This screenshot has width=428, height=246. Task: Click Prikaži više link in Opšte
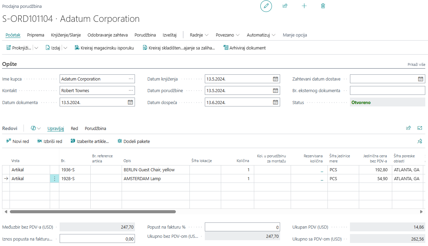click(416, 64)
